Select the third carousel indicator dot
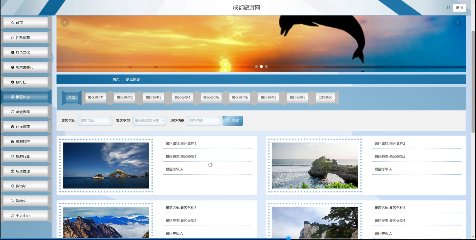This screenshot has width=476, height=240. pyautogui.click(x=266, y=67)
